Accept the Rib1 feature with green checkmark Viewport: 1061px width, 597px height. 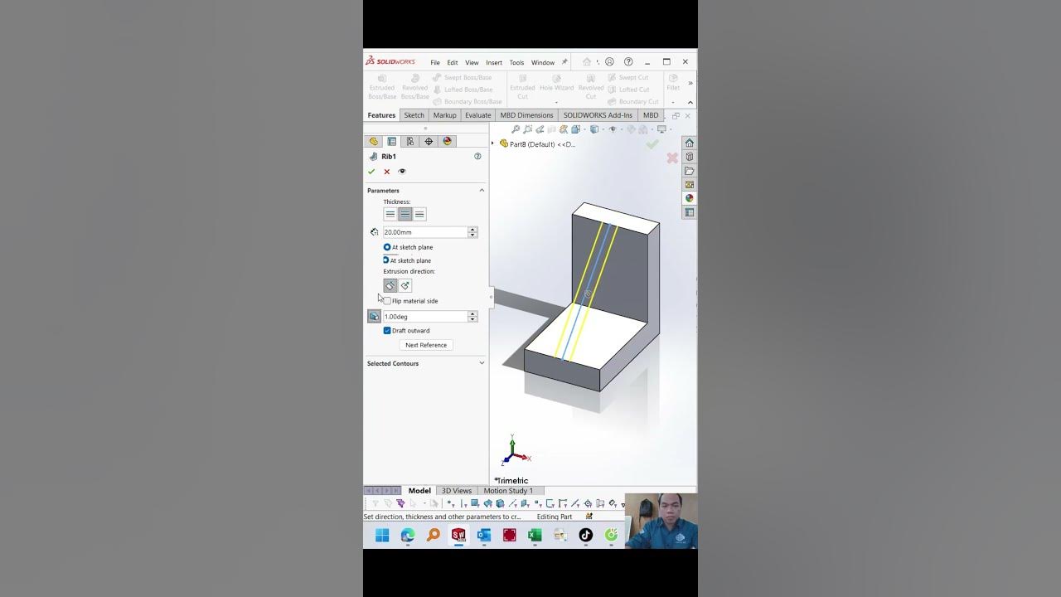(371, 172)
